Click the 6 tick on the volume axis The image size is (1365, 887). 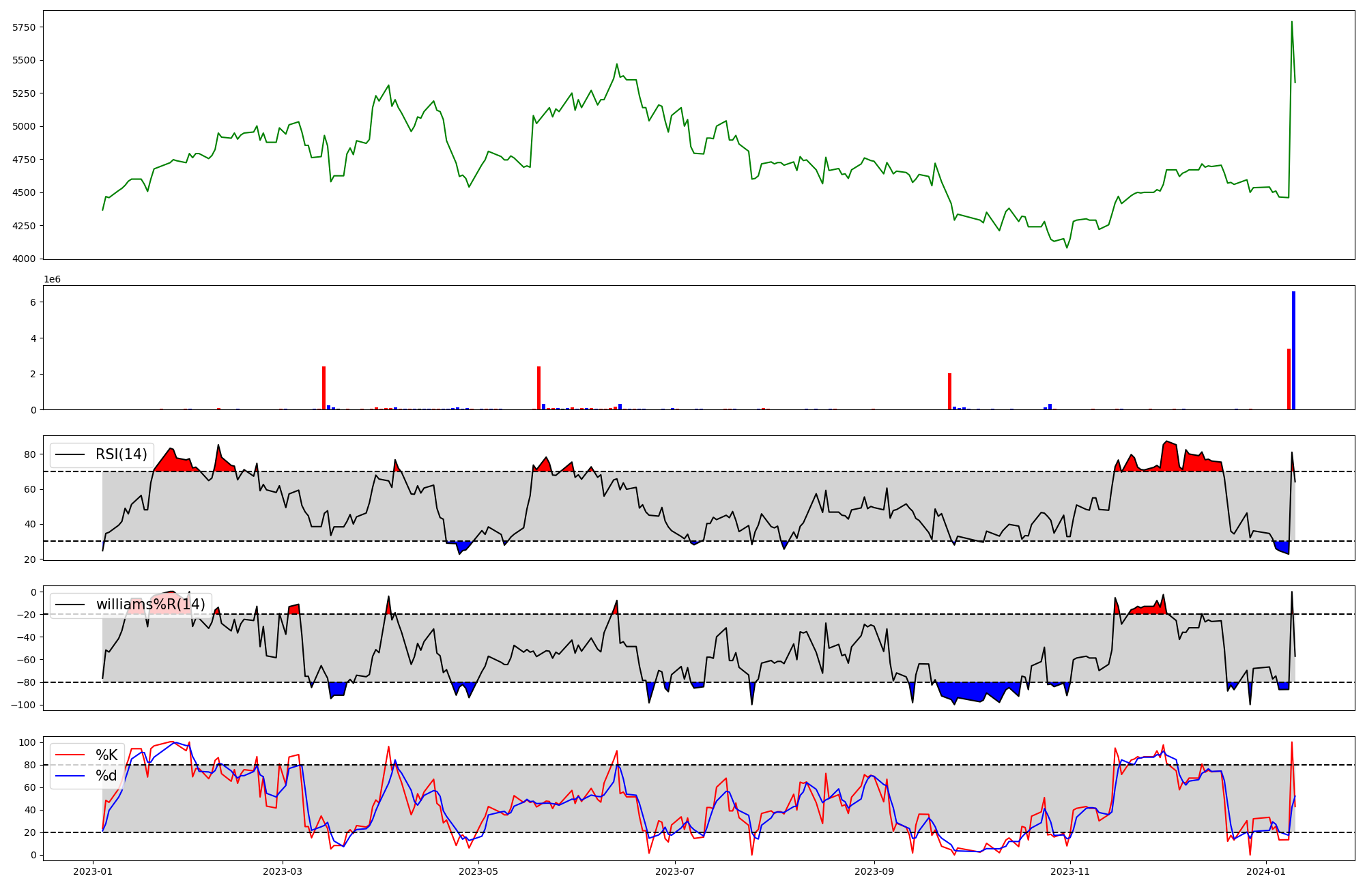[33, 302]
